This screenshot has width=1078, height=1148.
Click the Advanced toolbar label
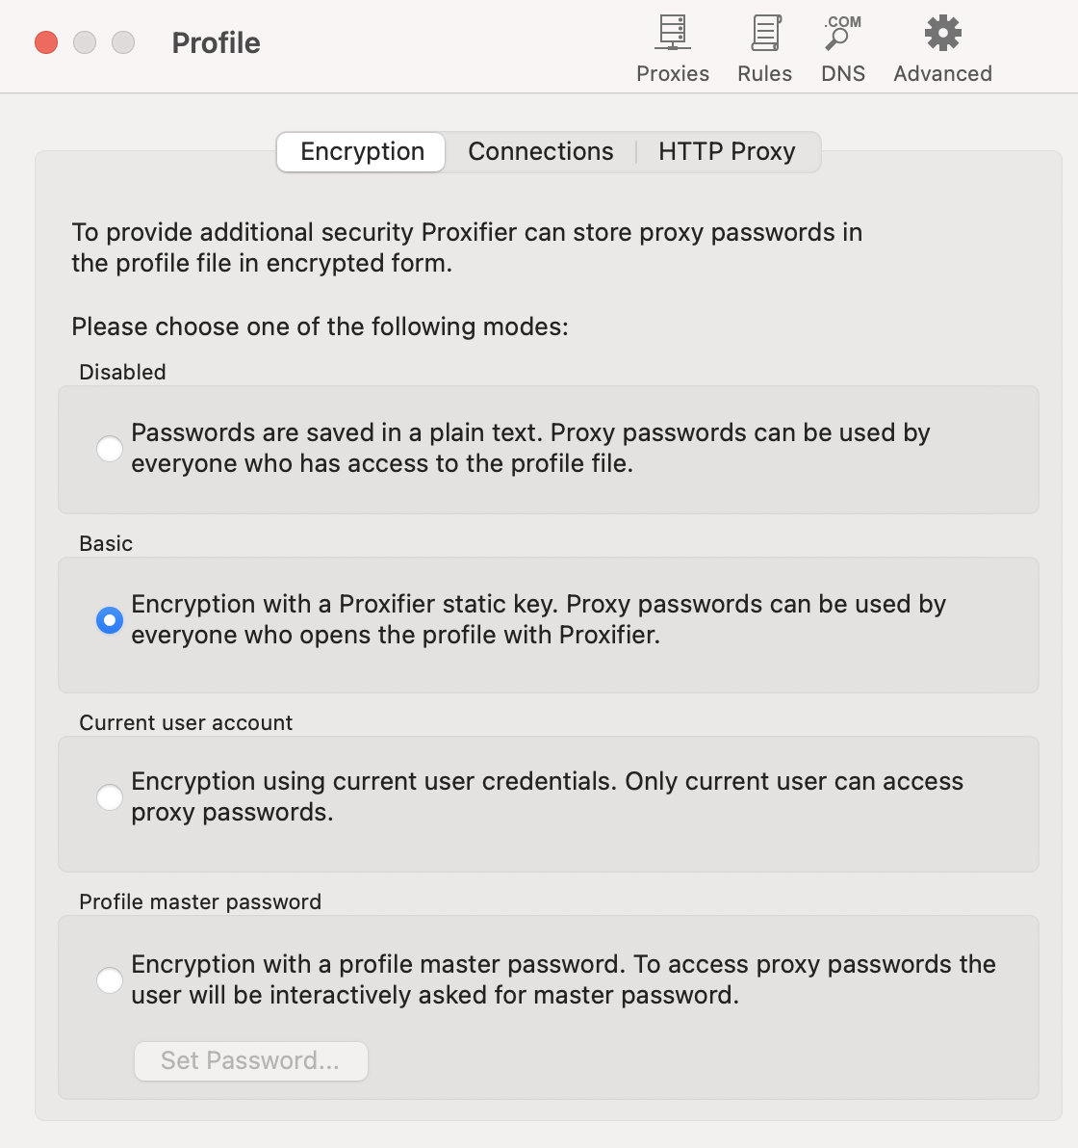(x=942, y=74)
